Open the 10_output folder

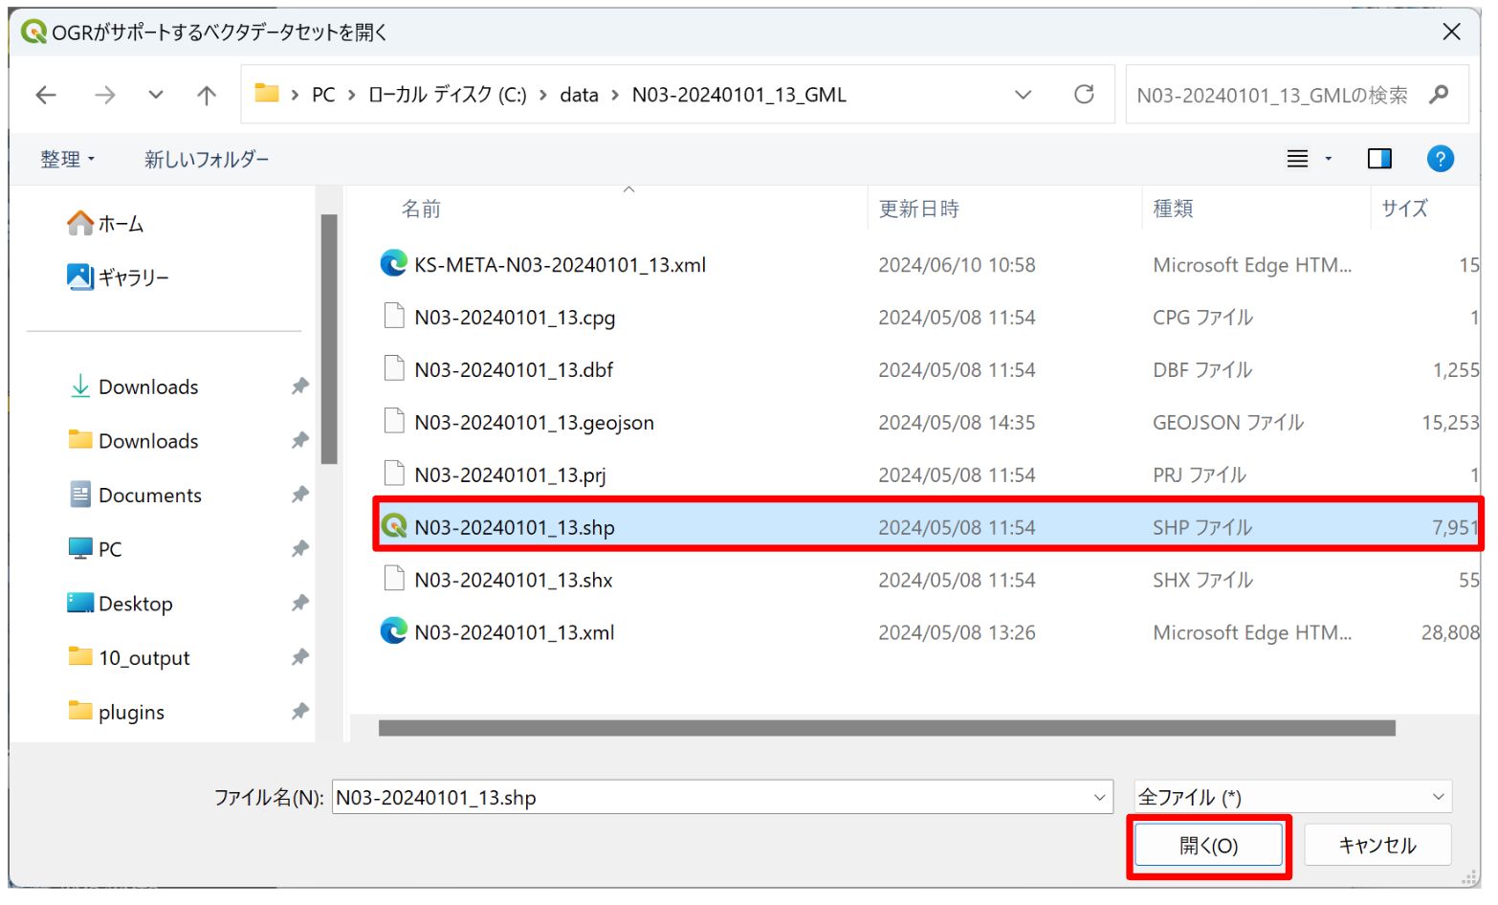[x=129, y=658]
